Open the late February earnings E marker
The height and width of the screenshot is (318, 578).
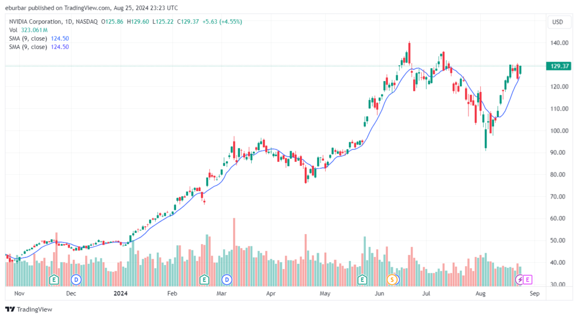(x=205, y=279)
